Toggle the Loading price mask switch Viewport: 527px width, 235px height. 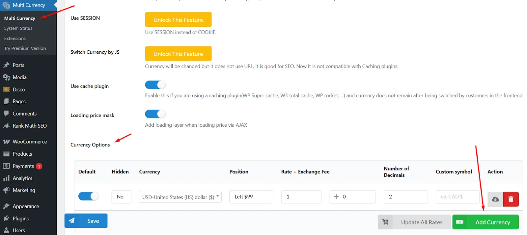click(155, 114)
